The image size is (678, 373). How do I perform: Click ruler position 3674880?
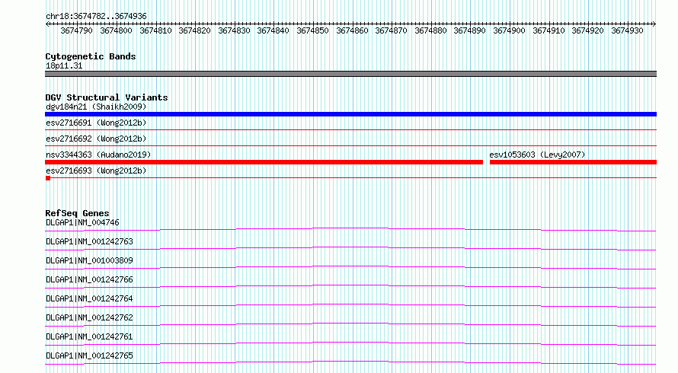tap(430, 30)
